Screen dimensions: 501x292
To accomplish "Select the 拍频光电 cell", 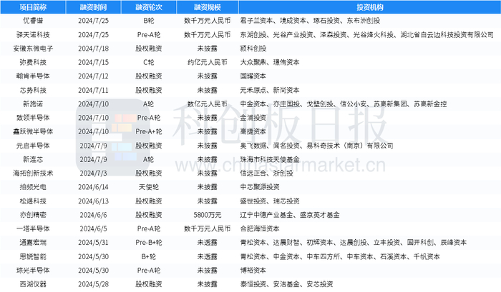I will click(33, 187).
